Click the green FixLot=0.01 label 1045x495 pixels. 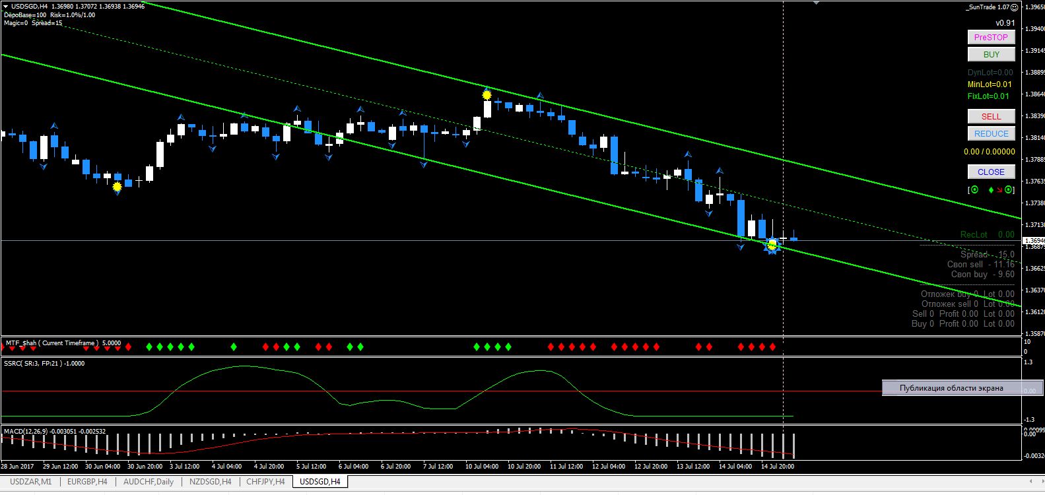(x=988, y=96)
